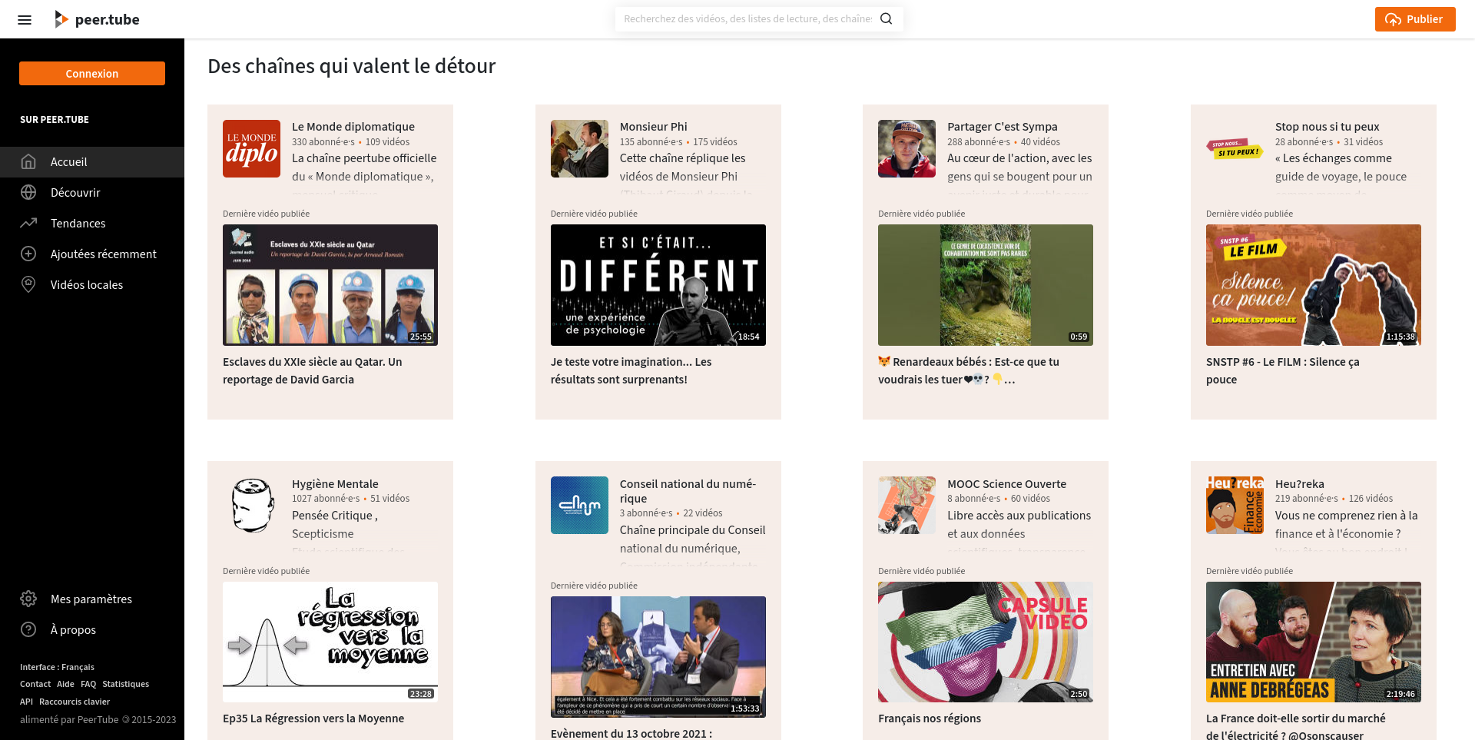The height and width of the screenshot is (740, 1475).
Task: Toggle the hamburger menu icon
Action: click(x=25, y=19)
